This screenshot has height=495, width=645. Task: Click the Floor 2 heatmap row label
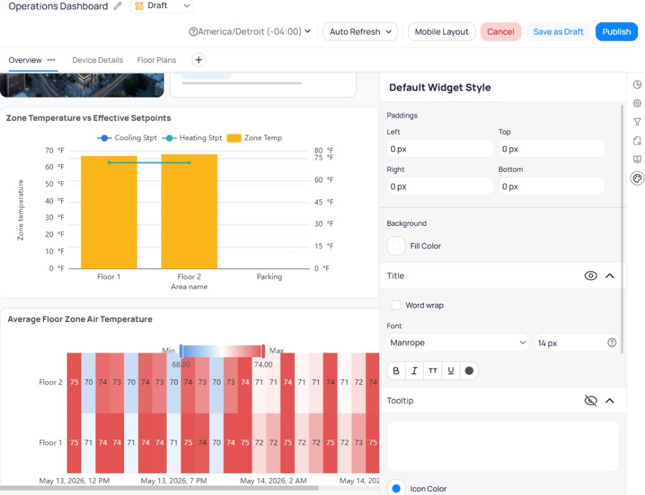(50, 382)
